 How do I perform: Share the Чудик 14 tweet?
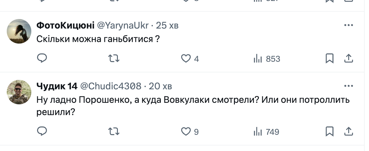348,131
